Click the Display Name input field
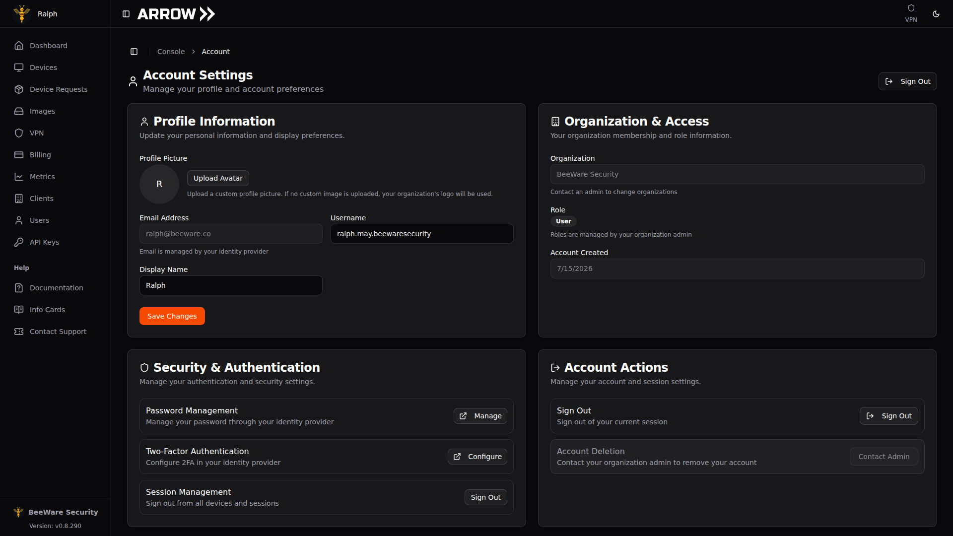 (231, 285)
